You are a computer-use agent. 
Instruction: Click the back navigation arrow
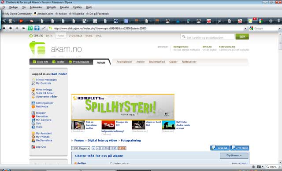(x=11, y=28)
